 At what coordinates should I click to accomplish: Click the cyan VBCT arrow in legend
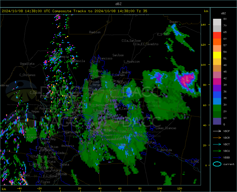217,144
